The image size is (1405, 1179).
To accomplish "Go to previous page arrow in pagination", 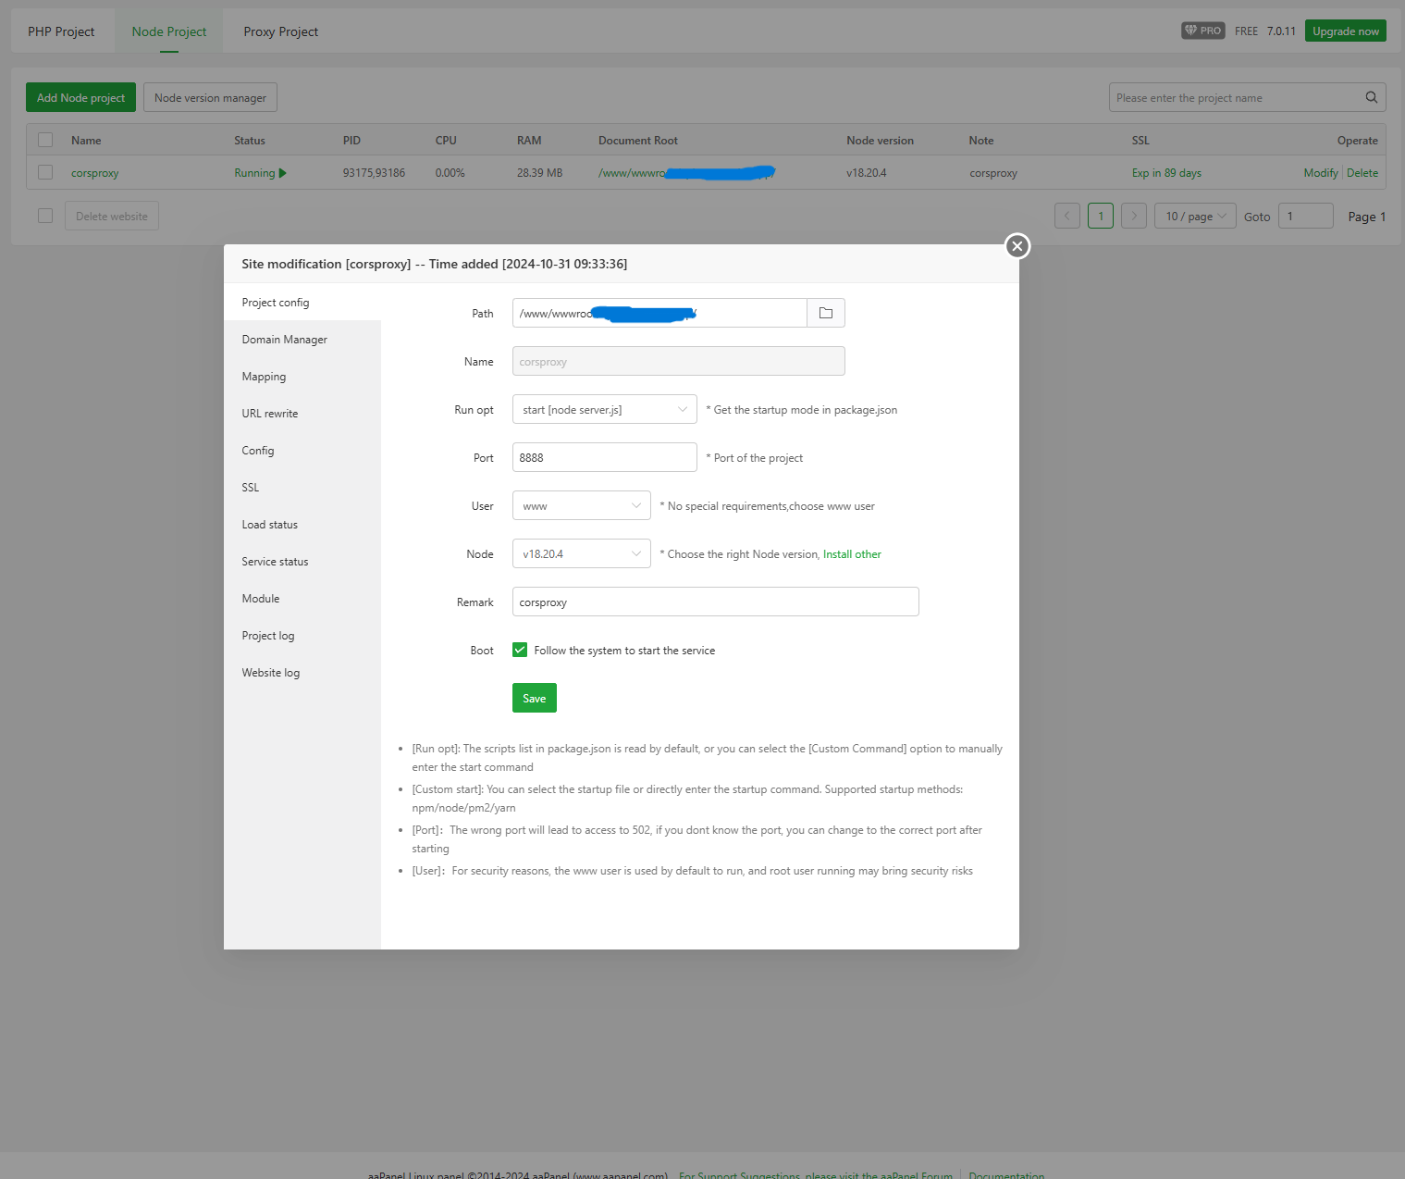I will [1066, 216].
